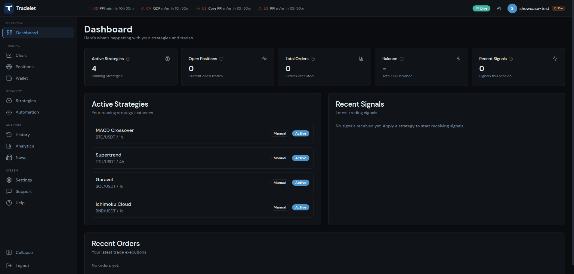Select the Positions icon in sidebar
Screen dimensions: 574x274
click(9, 67)
